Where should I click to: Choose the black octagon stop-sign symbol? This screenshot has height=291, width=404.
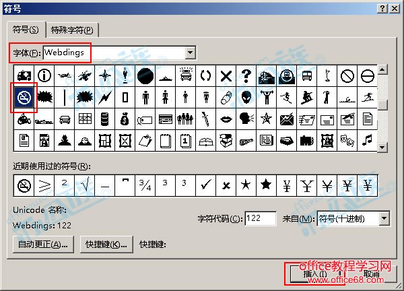coord(145,75)
